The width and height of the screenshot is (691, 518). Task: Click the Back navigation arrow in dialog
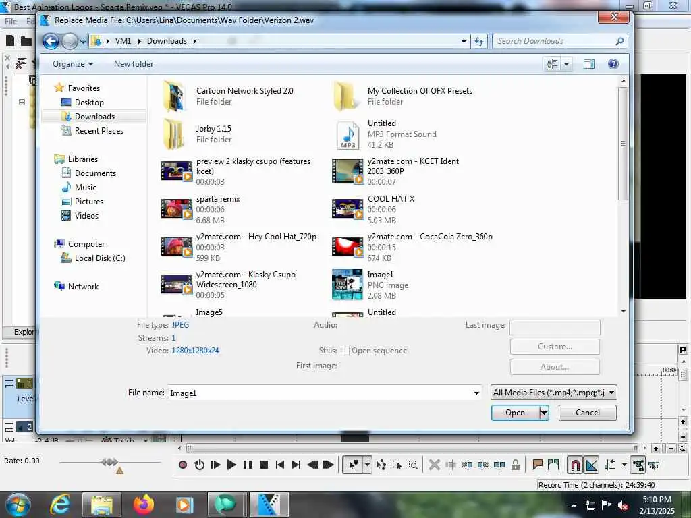[x=51, y=41]
